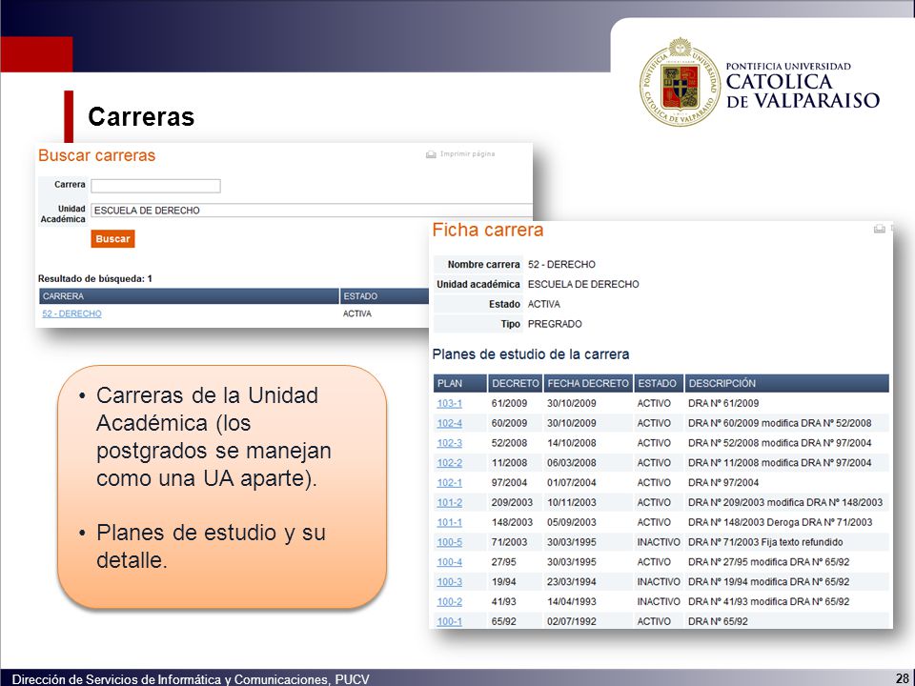Click the Ficha carrera heading
The height and width of the screenshot is (686, 915).
pos(488,230)
